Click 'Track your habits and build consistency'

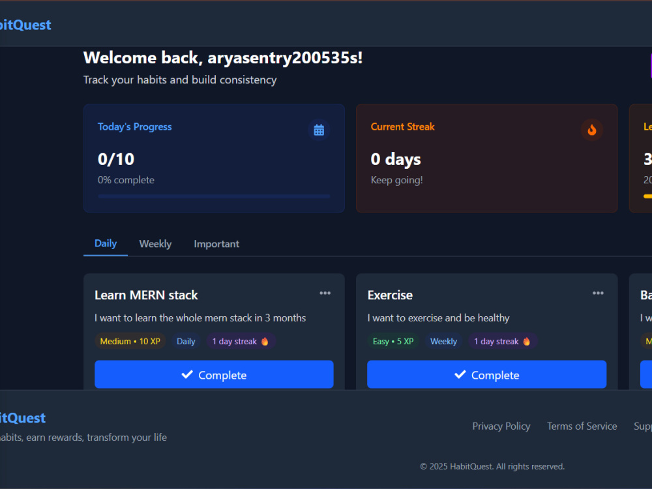(x=180, y=80)
